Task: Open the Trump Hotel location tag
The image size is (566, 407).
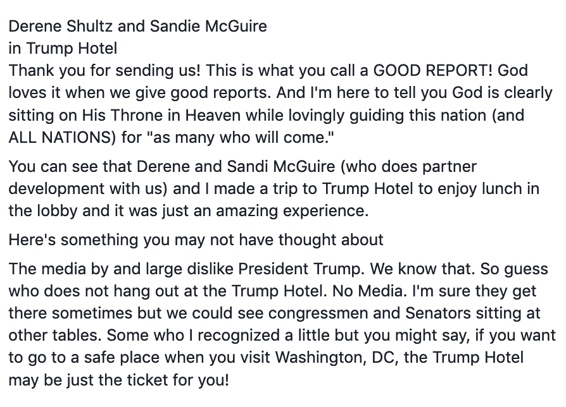Action: pos(72,48)
